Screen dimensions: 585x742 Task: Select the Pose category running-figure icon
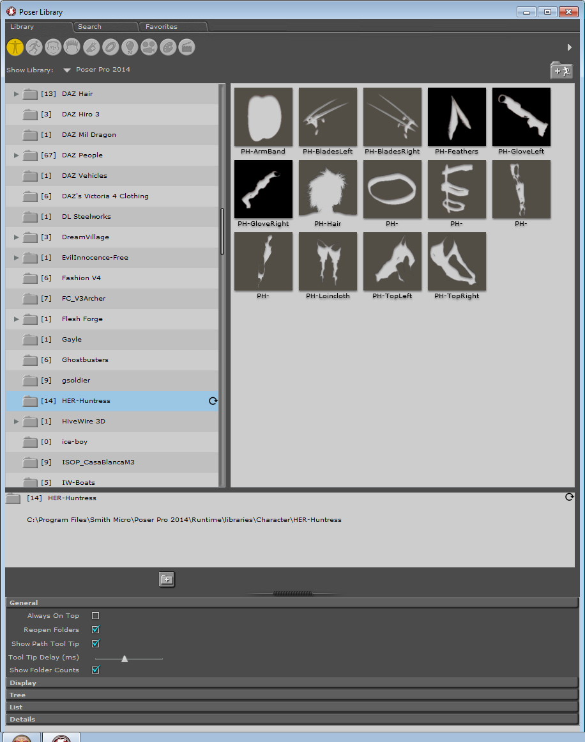pos(34,47)
